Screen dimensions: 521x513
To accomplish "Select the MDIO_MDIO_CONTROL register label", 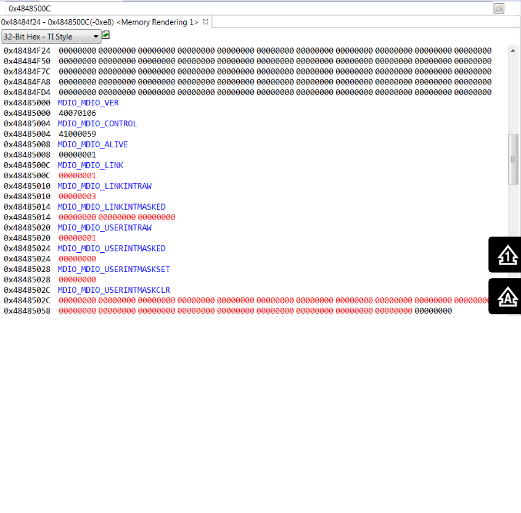I will pos(97,123).
